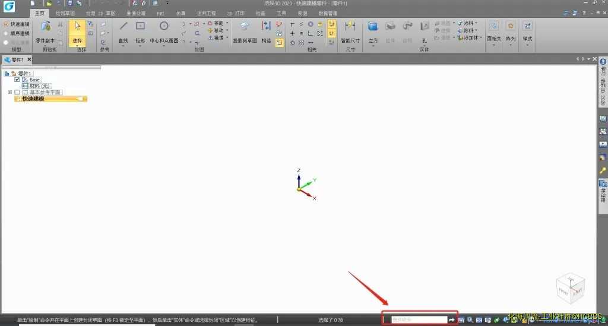Open the quick access toolbar customize arrow
This screenshot has width=608, height=326.
167,3
